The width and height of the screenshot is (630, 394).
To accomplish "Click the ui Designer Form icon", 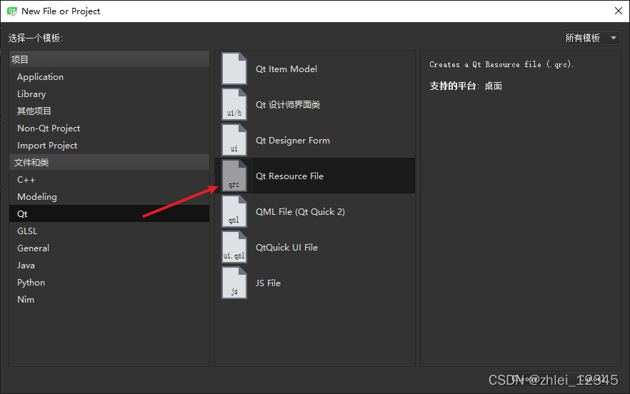I will click(x=234, y=140).
